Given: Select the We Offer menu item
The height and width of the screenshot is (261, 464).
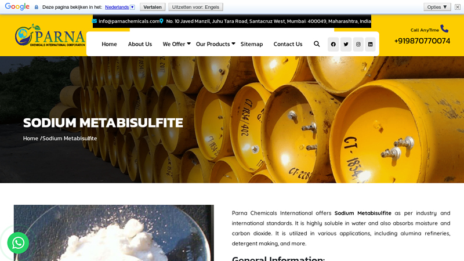Looking at the screenshot, I should (x=173, y=44).
